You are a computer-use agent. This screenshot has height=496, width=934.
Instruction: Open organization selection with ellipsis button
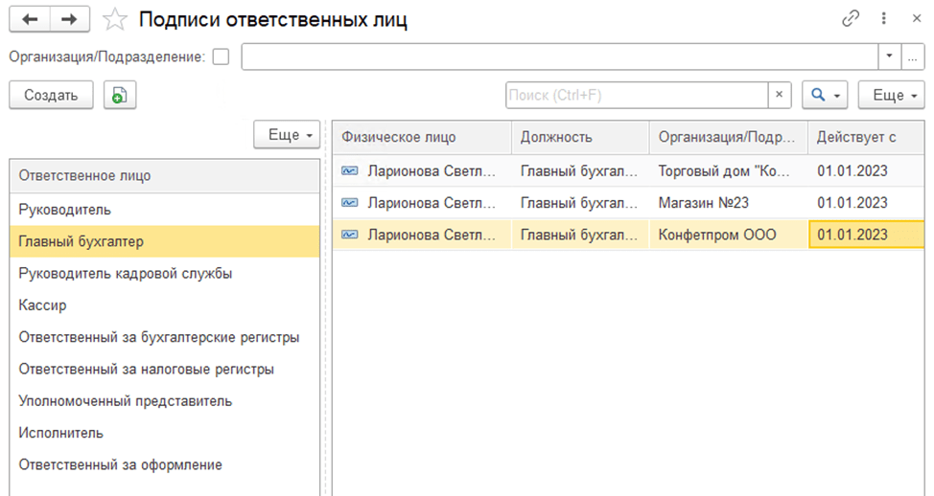tap(913, 56)
